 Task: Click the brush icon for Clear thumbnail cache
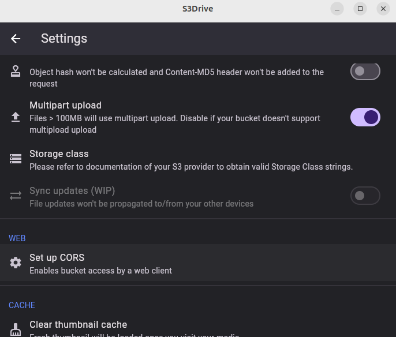click(16, 329)
